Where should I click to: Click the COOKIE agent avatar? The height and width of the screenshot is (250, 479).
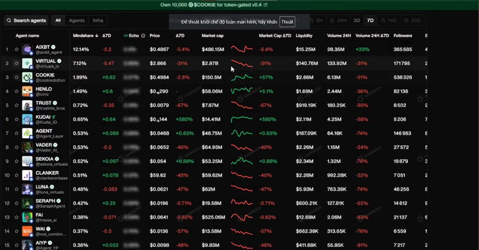(27, 77)
